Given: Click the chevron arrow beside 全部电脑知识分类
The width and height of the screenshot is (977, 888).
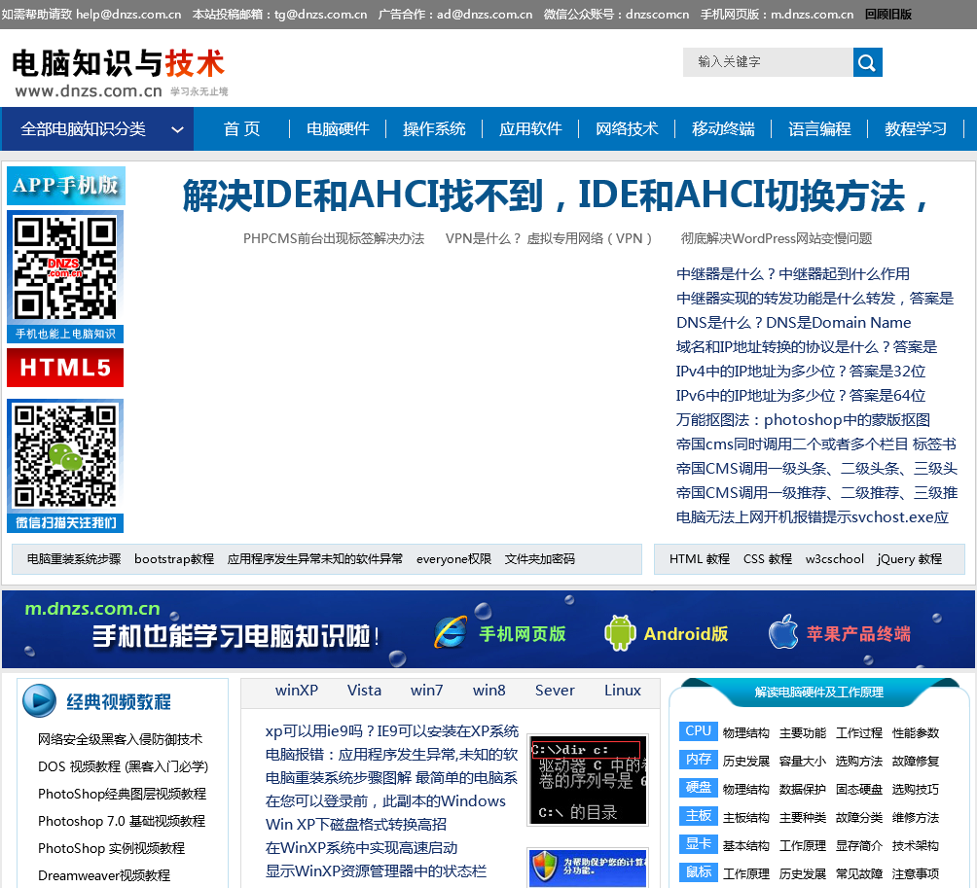Looking at the screenshot, I should (177, 129).
